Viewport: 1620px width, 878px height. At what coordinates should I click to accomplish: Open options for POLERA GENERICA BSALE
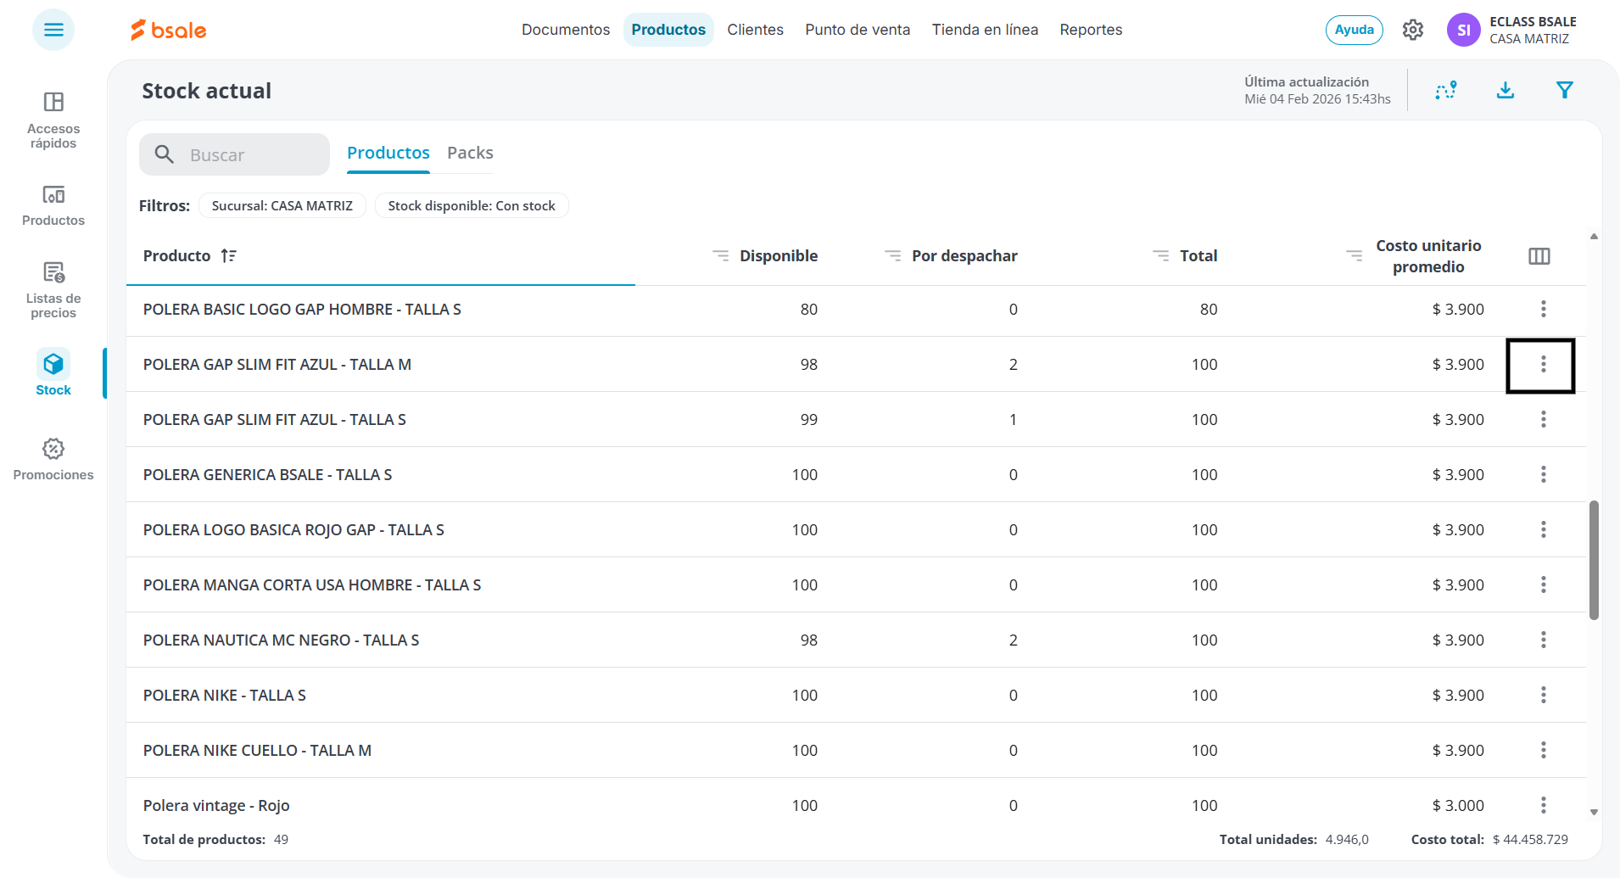(1544, 474)
